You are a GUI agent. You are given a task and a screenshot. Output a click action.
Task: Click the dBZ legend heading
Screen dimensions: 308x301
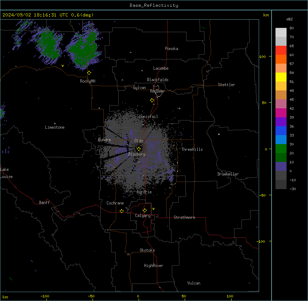[289, 19]
